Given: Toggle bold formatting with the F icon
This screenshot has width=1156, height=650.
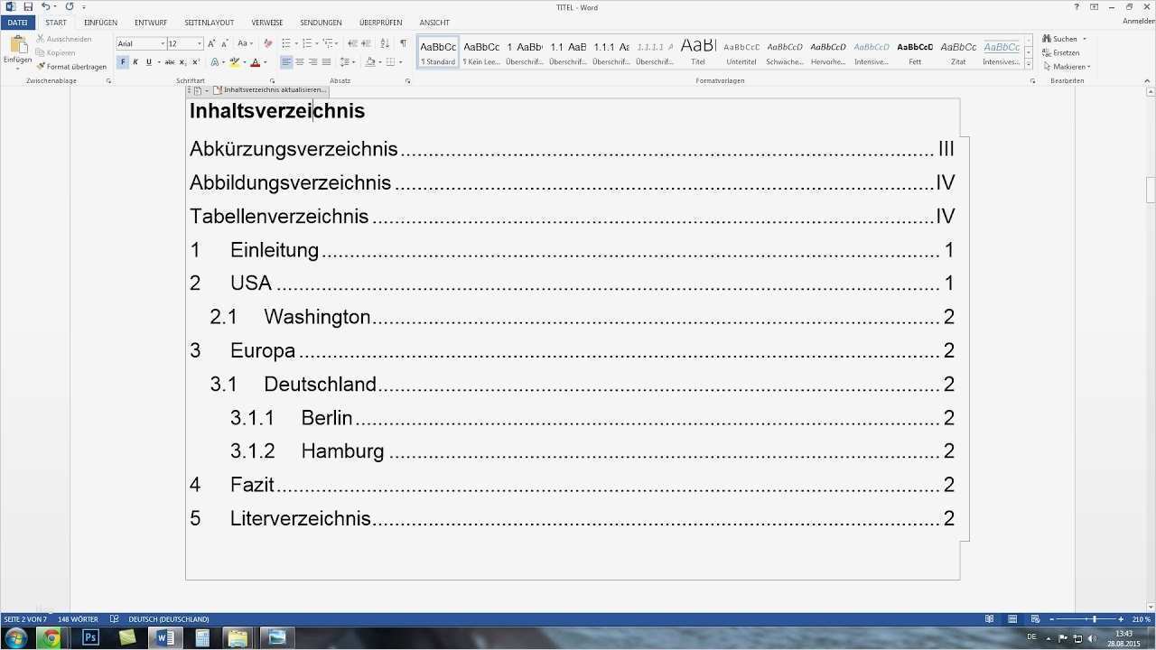Looking at the screenshot, I should 123,60.
